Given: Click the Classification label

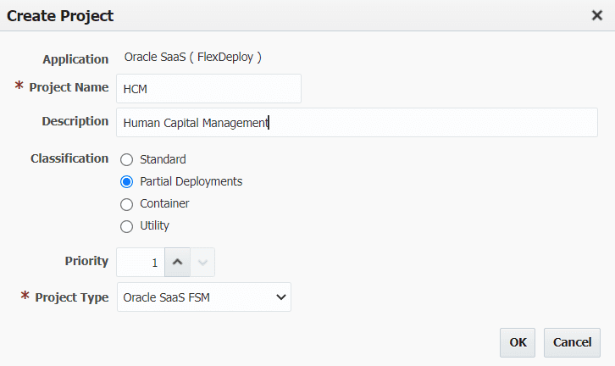Looking at the screenshot, I should click(69, 158).
